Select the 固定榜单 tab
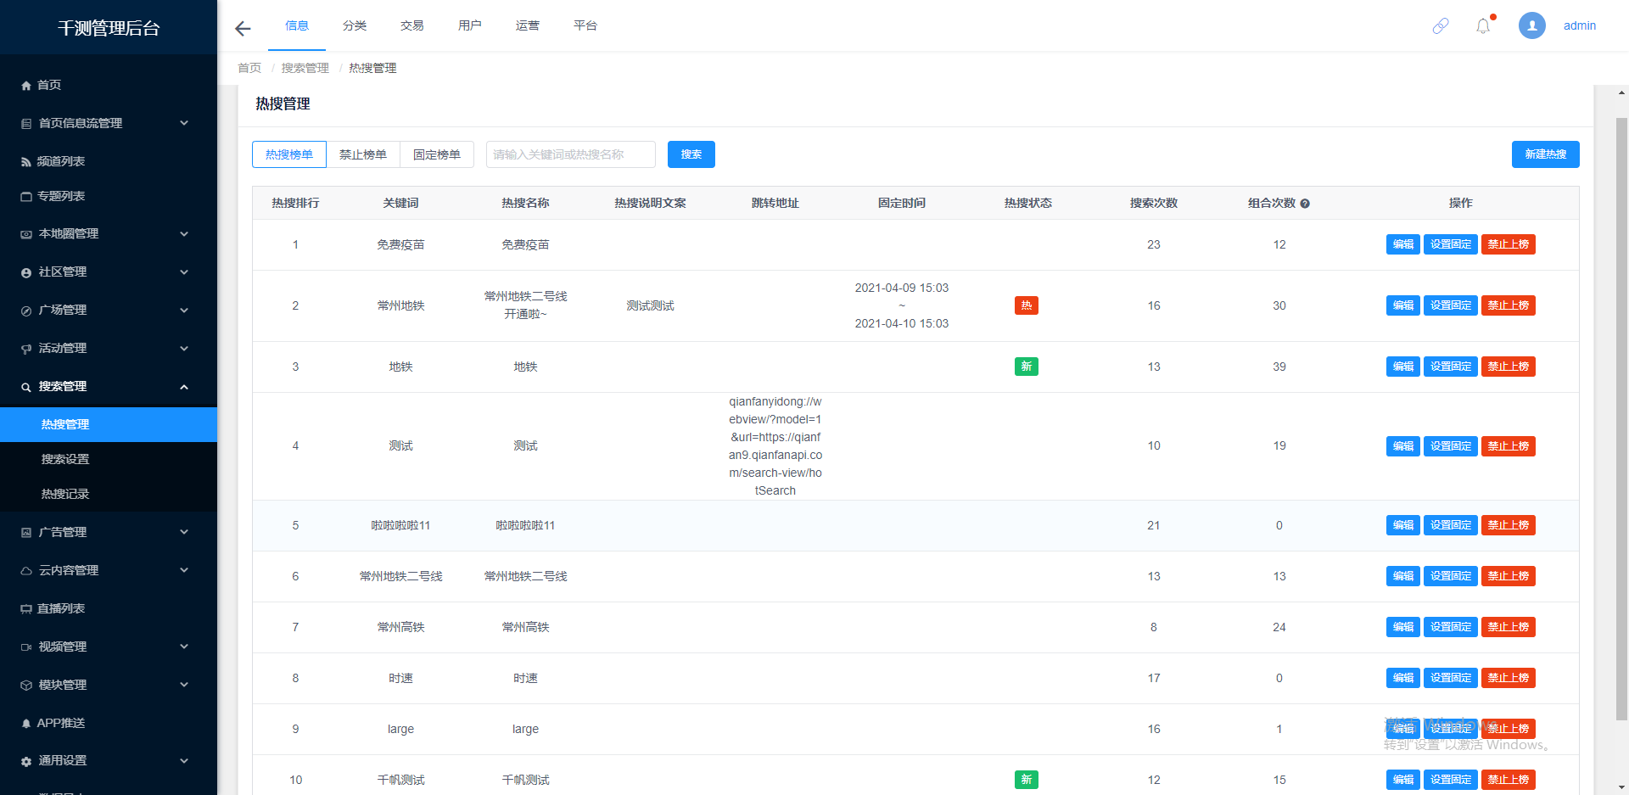1629x795 pixels. [437, 154]
